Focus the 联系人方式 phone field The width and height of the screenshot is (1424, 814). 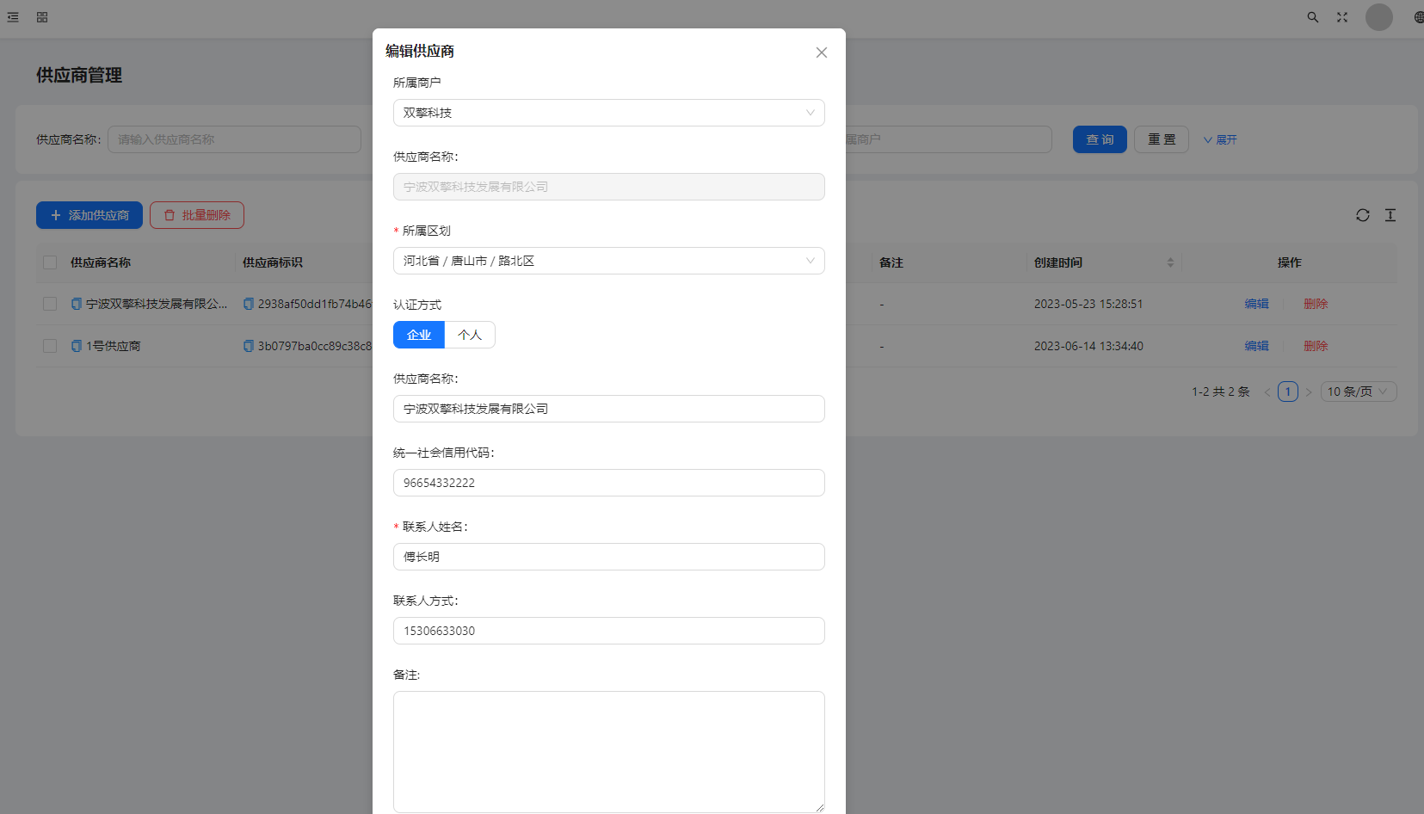coord(609,631)
